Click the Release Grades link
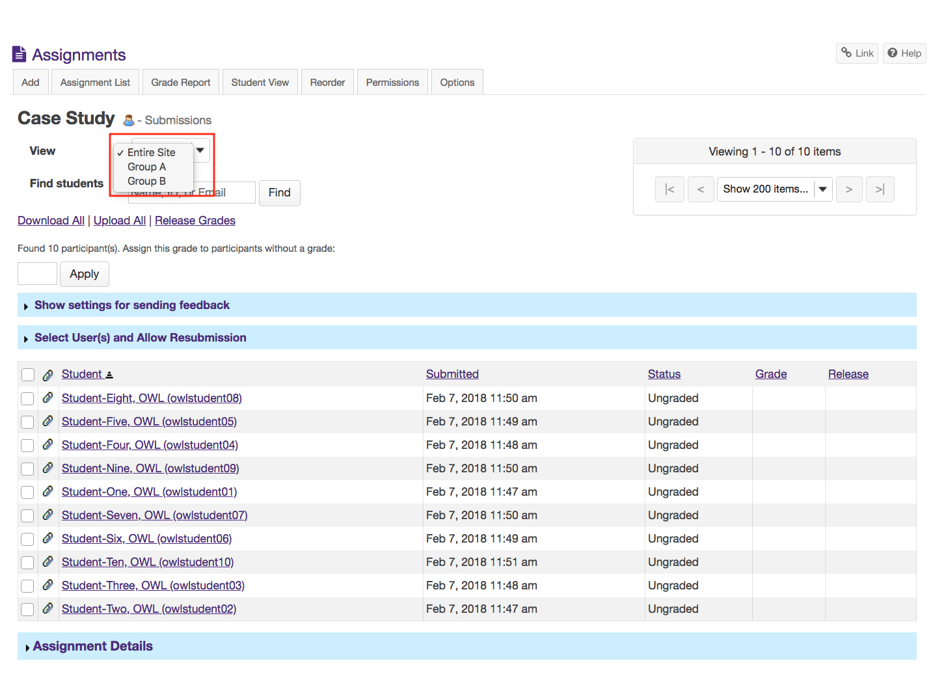The width and height of the screenshot is (933, 700). [x=195, y=221]
